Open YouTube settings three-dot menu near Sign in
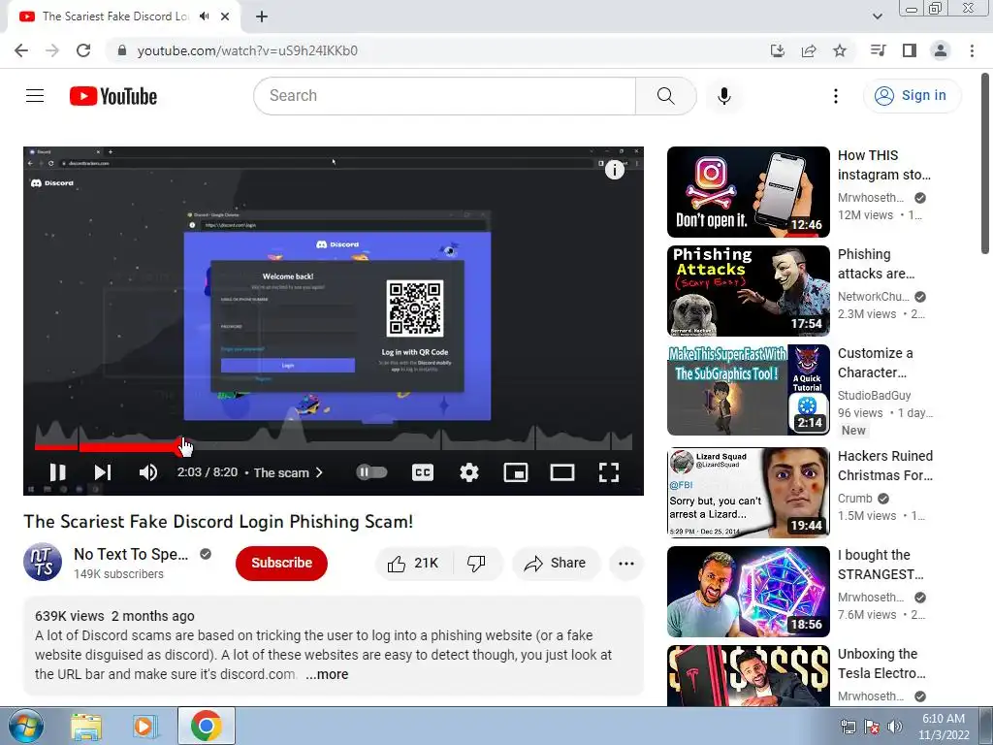The height and width of the screenshot is (745, 993). tap(835, 96)
